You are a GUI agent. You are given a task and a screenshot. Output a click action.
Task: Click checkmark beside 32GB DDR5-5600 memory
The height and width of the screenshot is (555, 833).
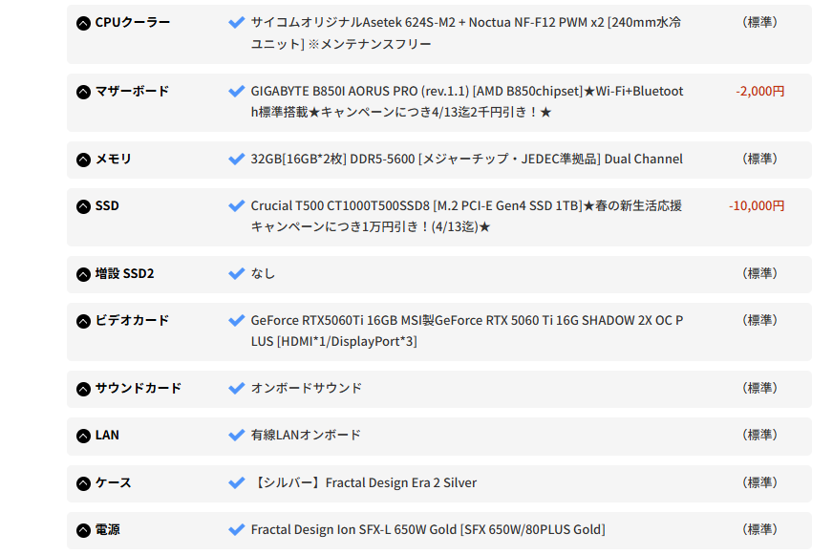pyautogui.click(x=237, y=159)
